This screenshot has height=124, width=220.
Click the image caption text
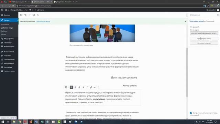[x=81, y=45]
